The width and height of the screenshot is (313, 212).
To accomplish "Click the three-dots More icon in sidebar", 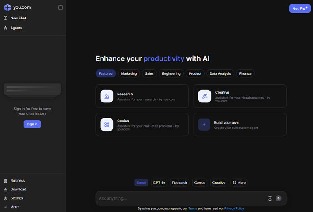I will 6,207.
